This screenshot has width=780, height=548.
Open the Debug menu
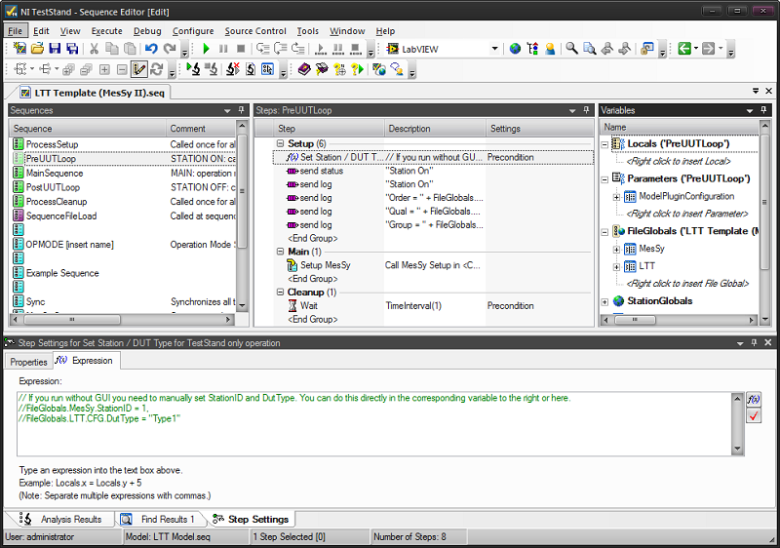[x=147, y=31]
